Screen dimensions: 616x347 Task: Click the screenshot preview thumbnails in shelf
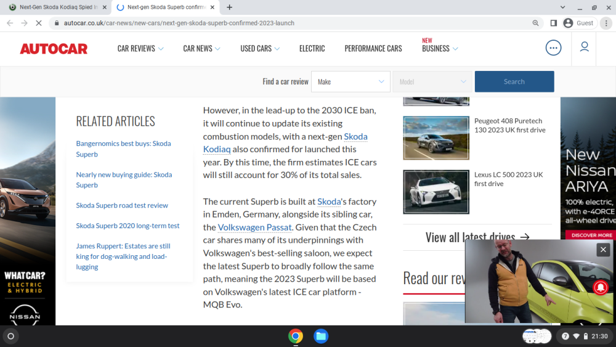pyautogui.click(x=537, y=336)
